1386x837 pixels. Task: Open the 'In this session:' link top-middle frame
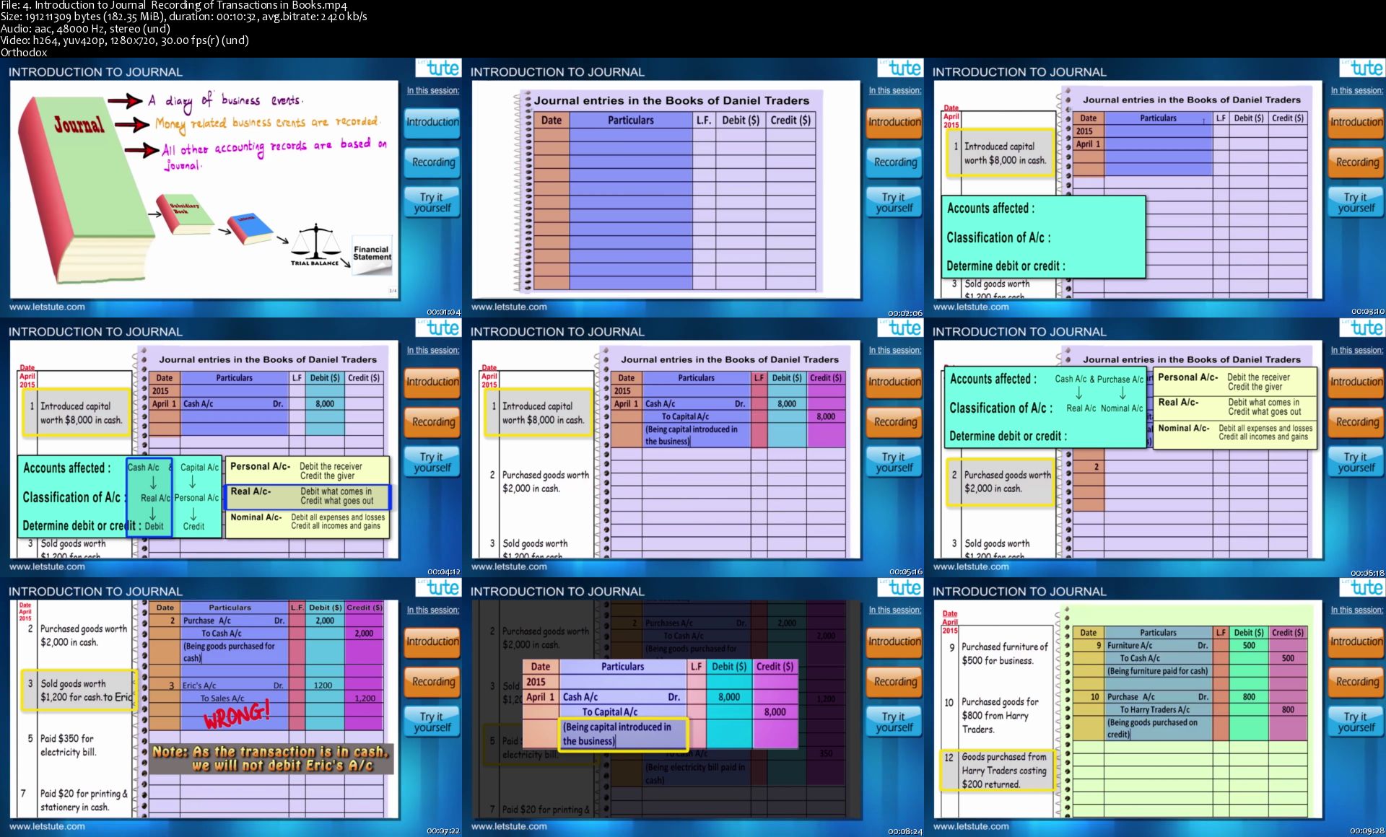pyautogui.click(x=894, y=90)
